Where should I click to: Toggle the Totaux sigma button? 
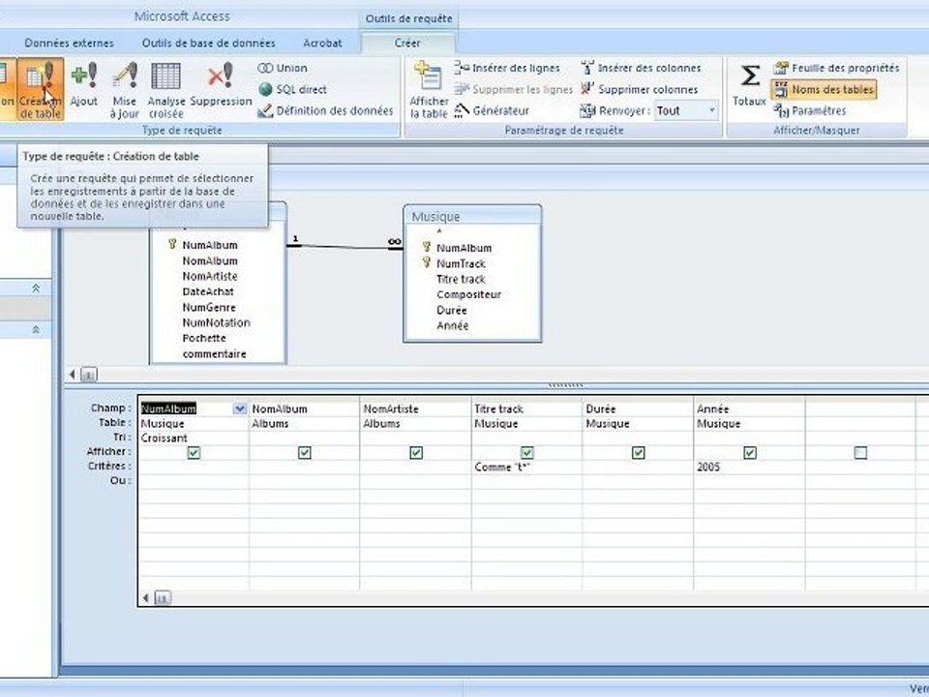tap(749, 86)
